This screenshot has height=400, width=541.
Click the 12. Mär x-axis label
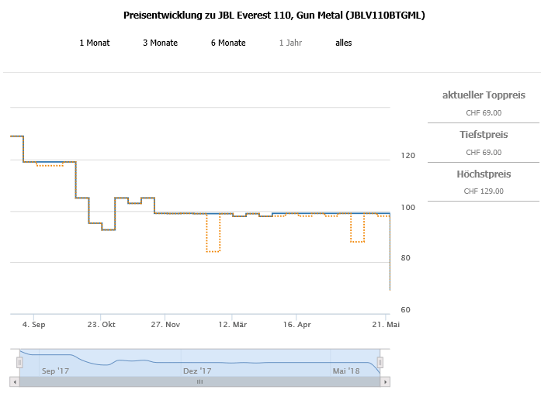point(234,325)
